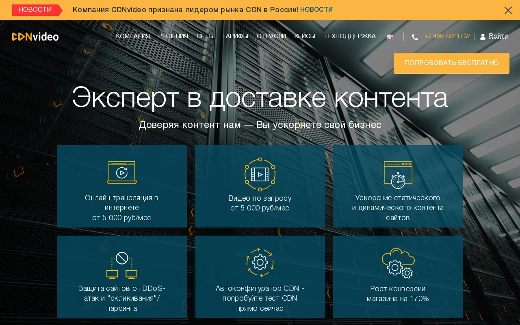Click the cloud with gears conversion icon
Viewport: 520px width, 325px height.
(398, 263)
